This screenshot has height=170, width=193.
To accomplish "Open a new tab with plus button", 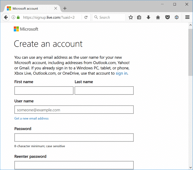I will 65,8.
